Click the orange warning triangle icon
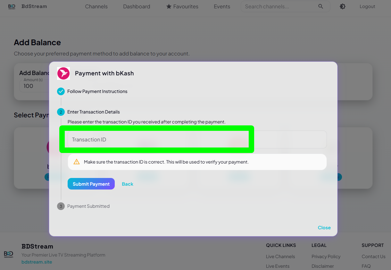Viewport: 391px width, 270px height. (77, 162)
